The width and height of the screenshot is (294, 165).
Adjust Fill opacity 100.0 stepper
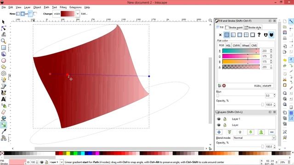pyautogui.click(x=275, y=105)
